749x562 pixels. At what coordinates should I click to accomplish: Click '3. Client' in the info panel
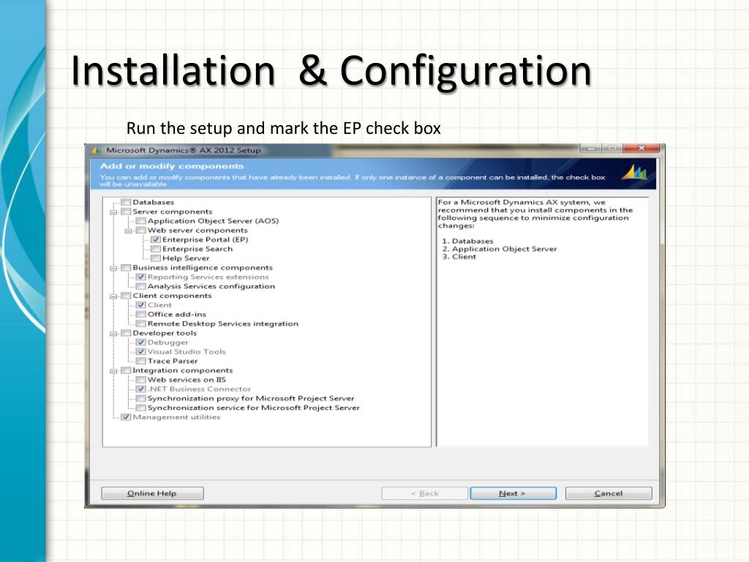click(459, 257)
